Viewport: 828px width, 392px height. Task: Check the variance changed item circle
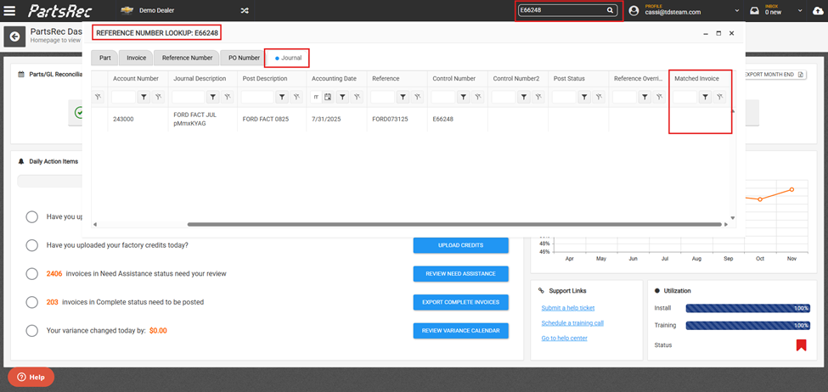click(x=31, y=331)
